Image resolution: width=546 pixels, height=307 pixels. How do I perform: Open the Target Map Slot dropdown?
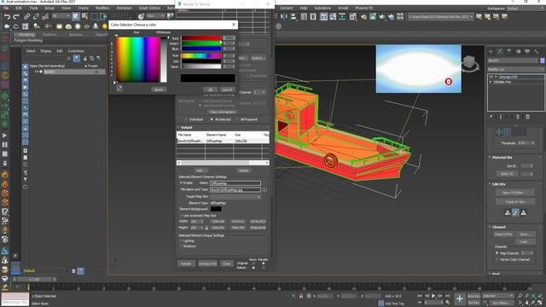pyautogui.click(x=235, y=197)
